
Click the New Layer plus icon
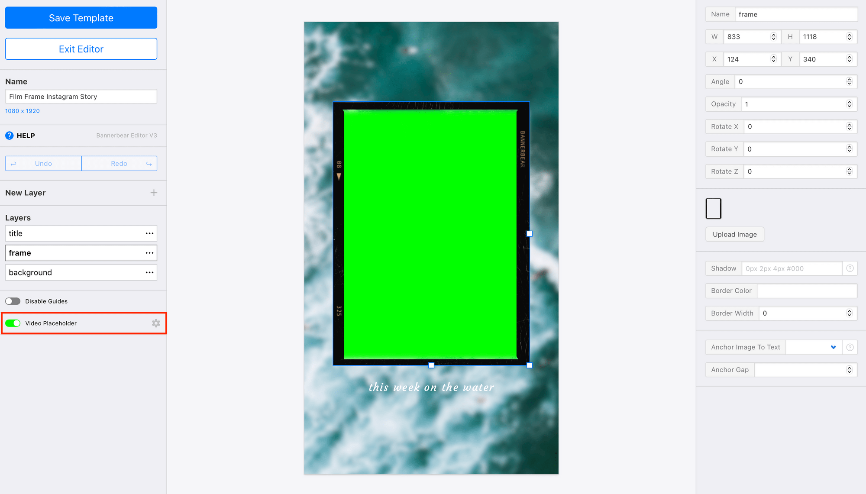[153, 193]
